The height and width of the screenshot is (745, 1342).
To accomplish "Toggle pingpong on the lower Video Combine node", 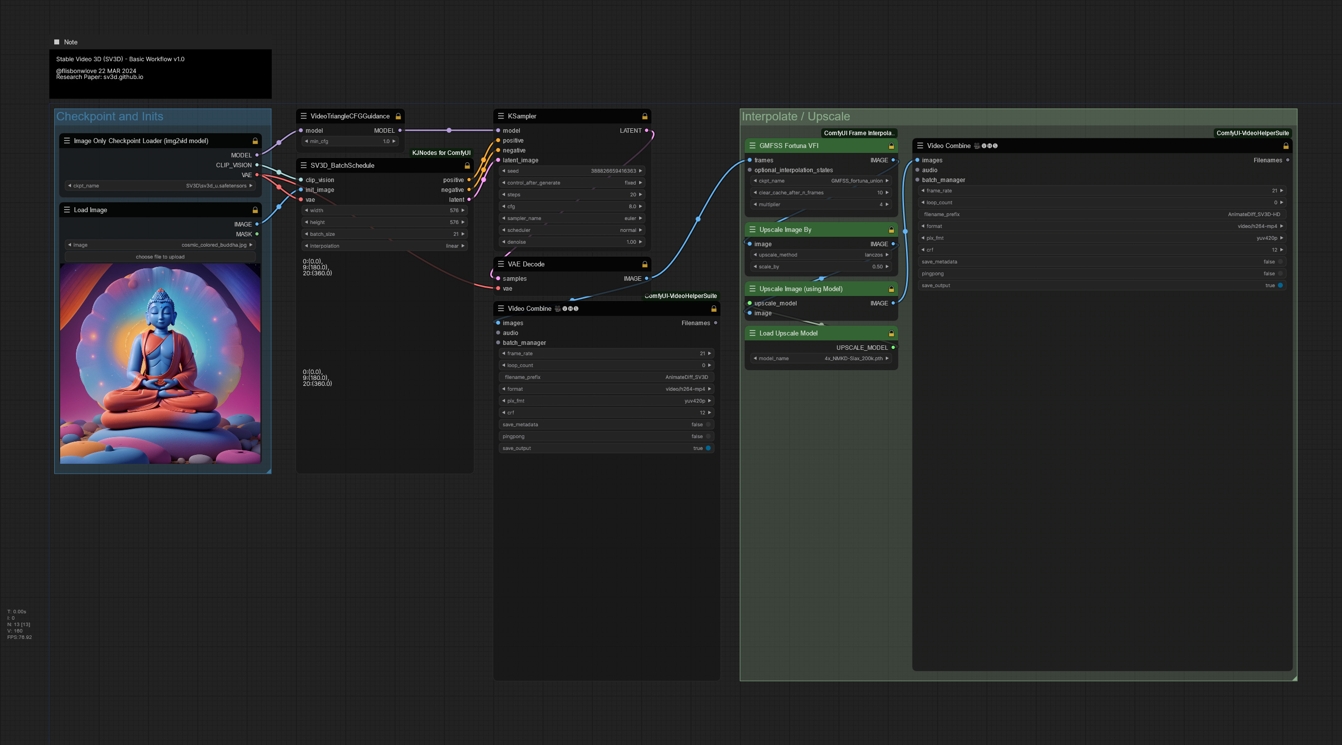I will [709, 437].
